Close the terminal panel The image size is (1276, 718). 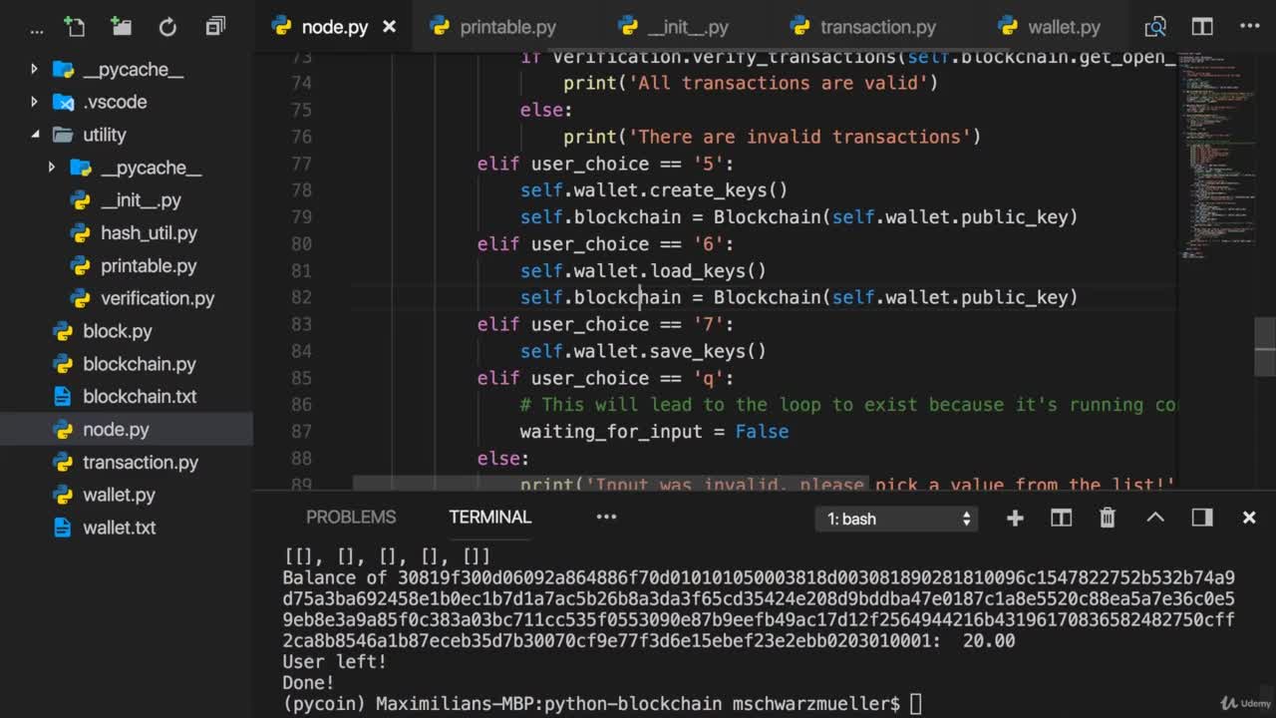tap(1249, 518)
